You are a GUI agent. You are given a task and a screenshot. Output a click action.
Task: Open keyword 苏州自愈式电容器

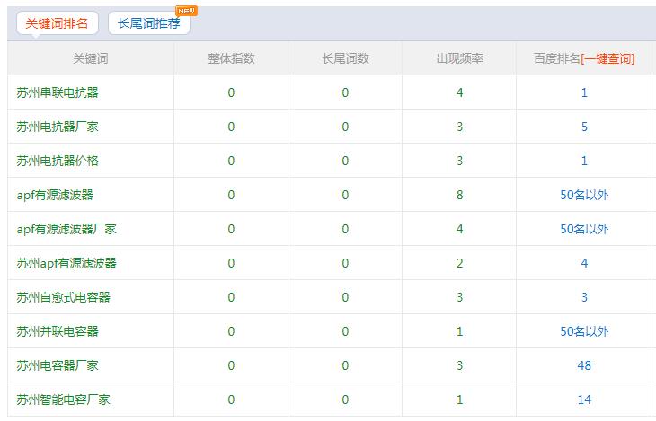64,297
